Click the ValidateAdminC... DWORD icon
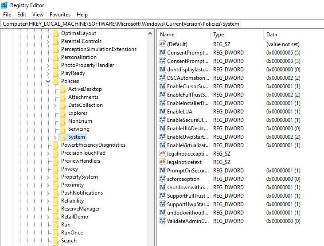The width and height of the screenshot is (324, 246). point(163,221)
